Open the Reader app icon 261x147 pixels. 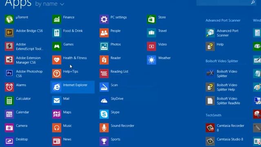[104, 60]
